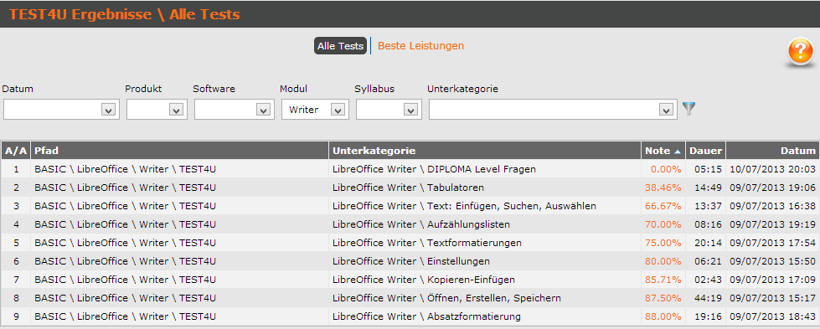This screenshot has height=329, width=820.
Task: Click the date 09/07/2013 19:06
Action: [772, 188]
